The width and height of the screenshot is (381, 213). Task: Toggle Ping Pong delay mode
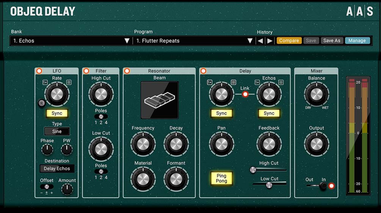pos(221,178)
